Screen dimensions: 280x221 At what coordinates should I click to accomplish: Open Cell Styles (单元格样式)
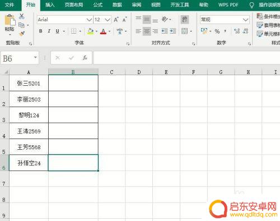[x=268, y=34]
